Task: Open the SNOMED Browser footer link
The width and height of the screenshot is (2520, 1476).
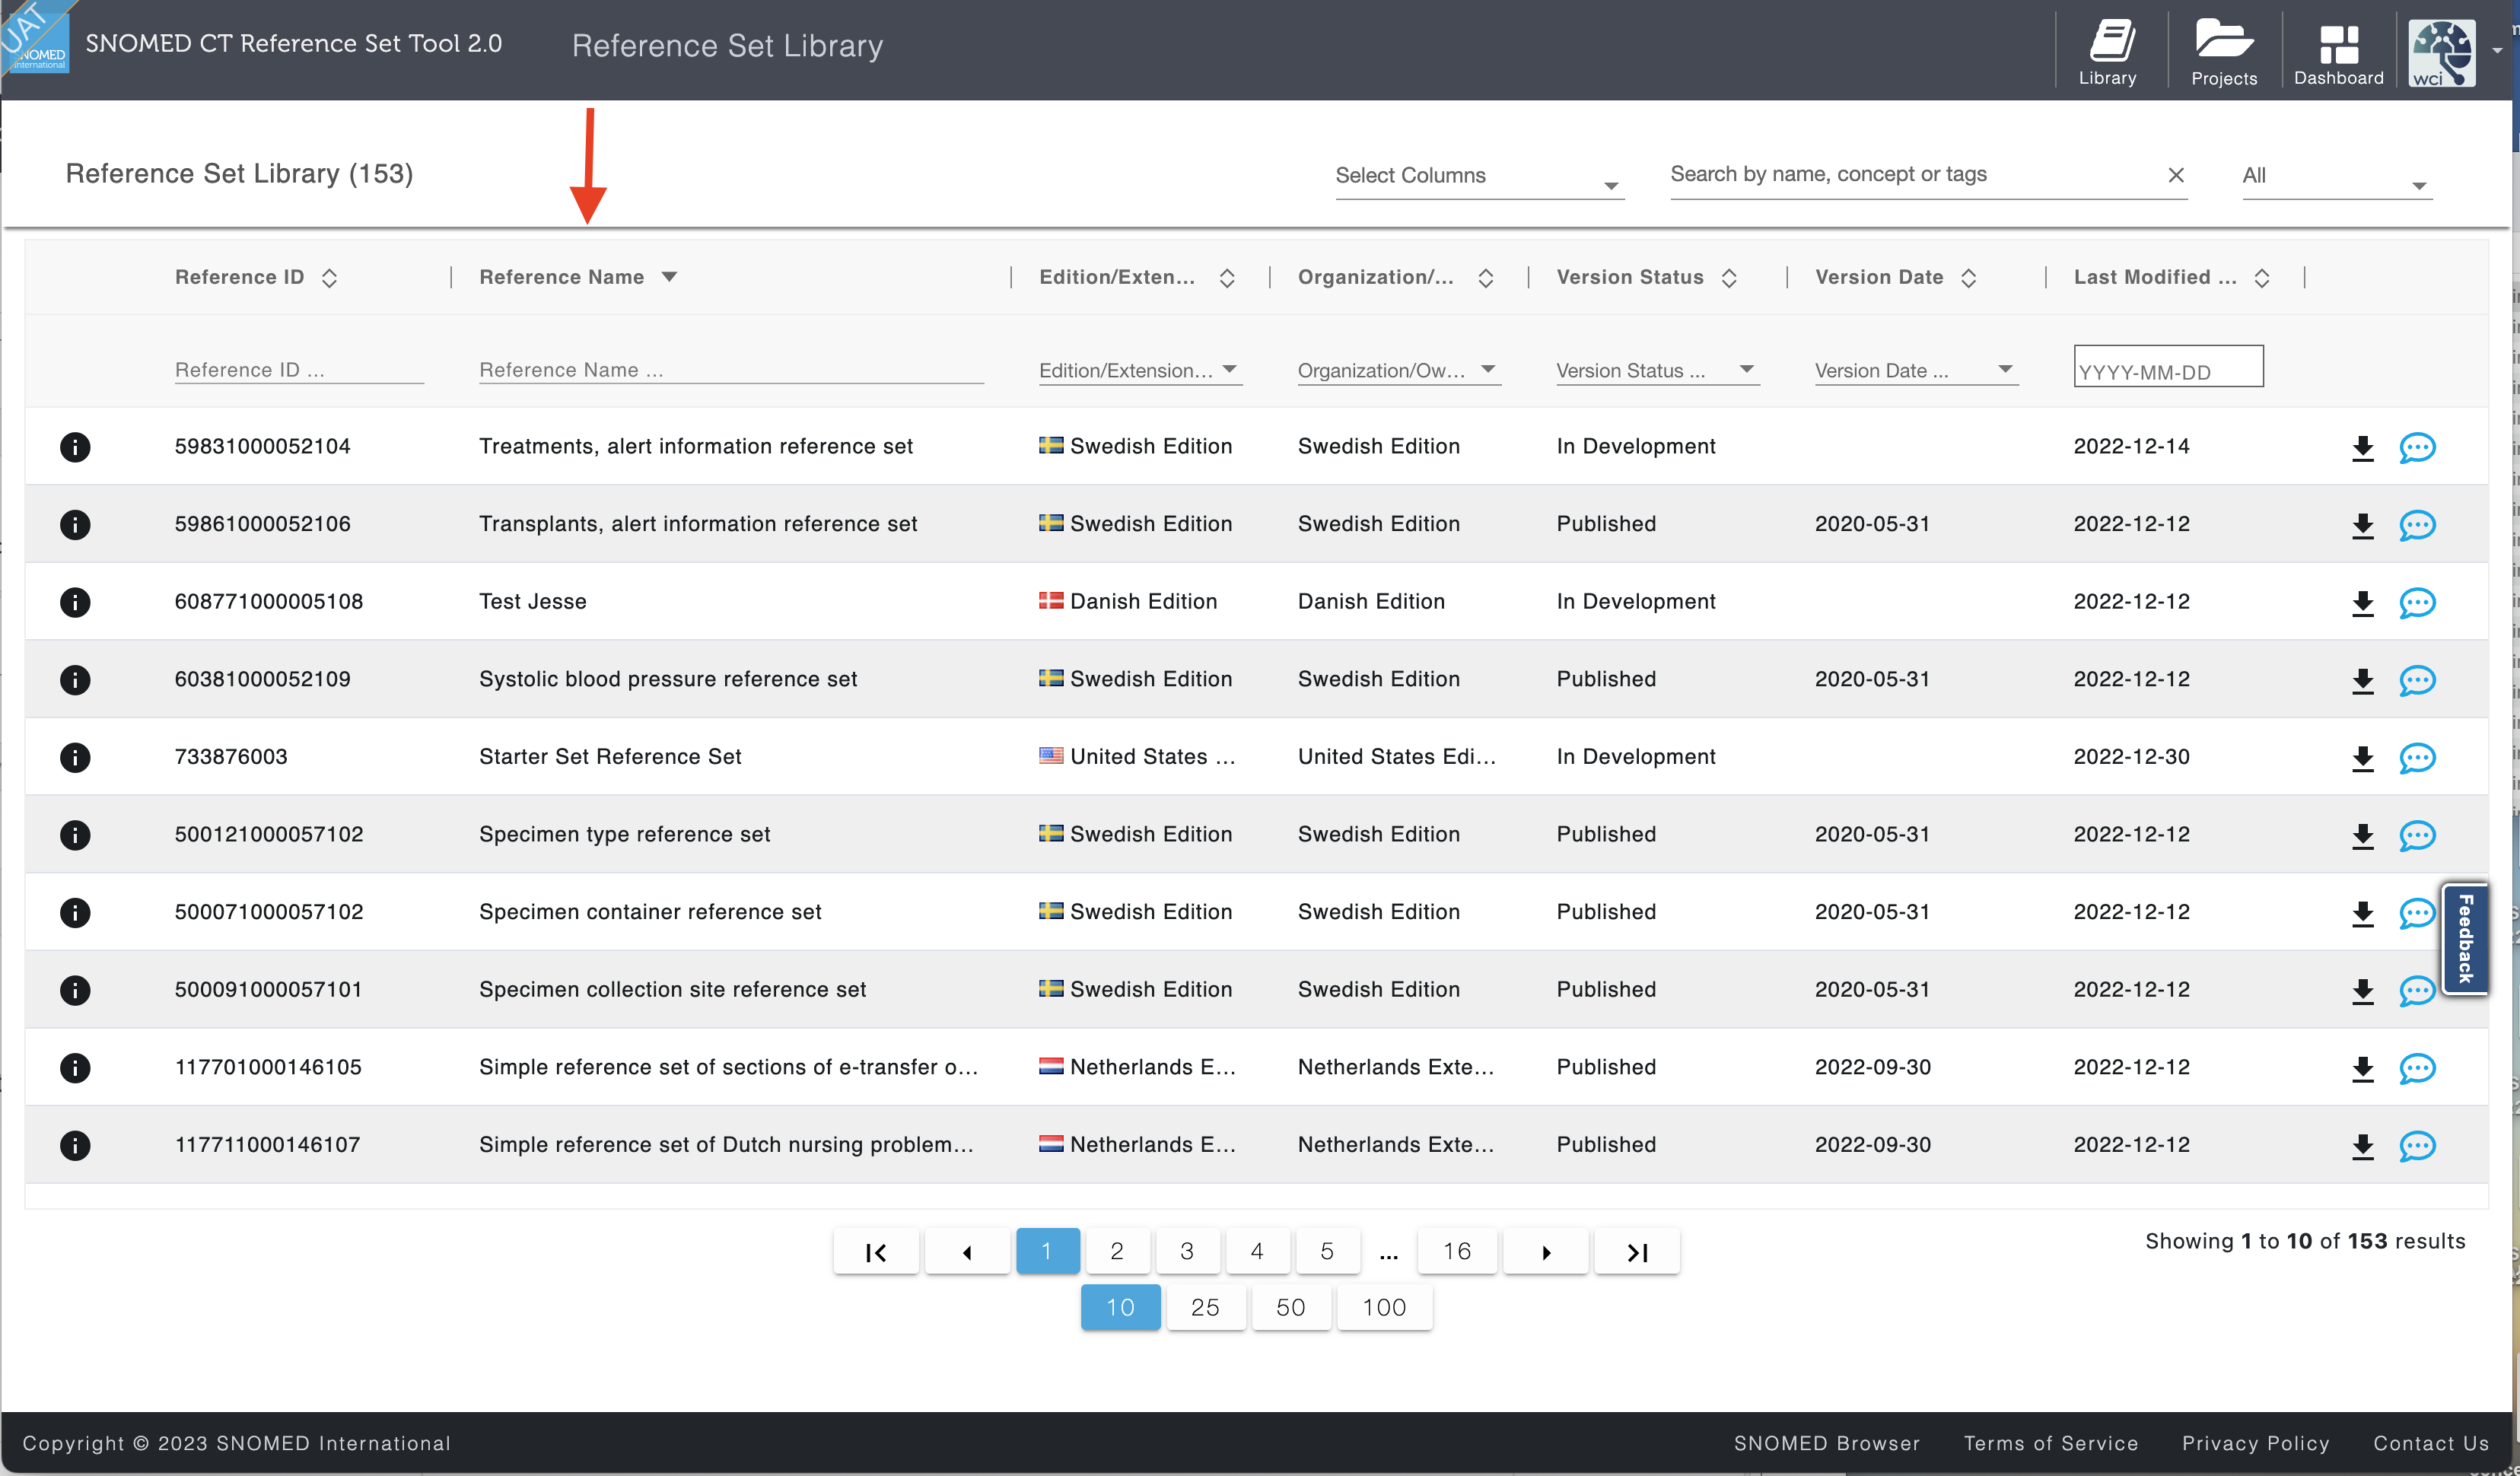Action: [x=1826, y=1444]
